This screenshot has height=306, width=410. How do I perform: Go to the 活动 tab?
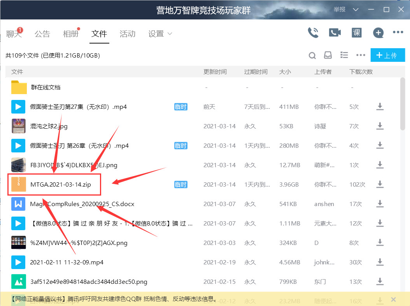click(128, 34)
